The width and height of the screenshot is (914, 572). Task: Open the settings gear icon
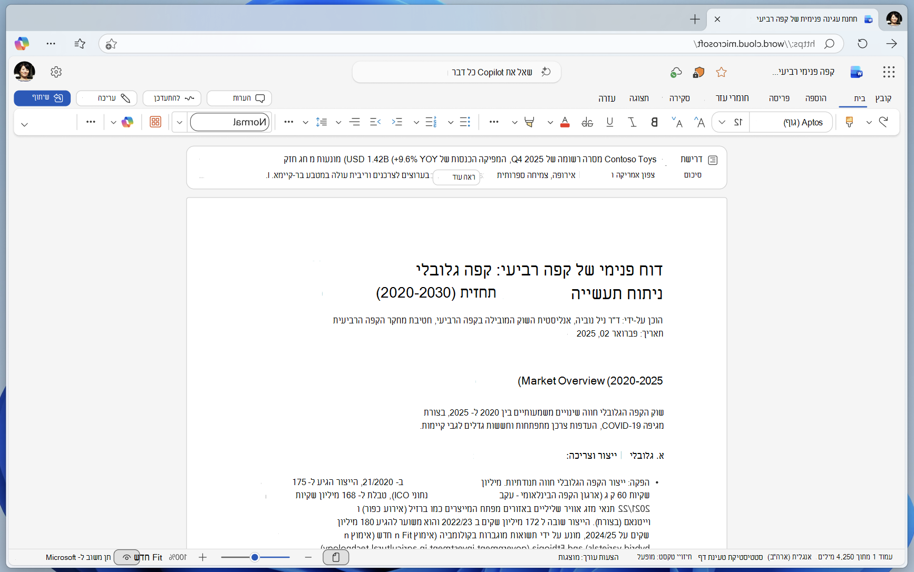tap(56, 72)
